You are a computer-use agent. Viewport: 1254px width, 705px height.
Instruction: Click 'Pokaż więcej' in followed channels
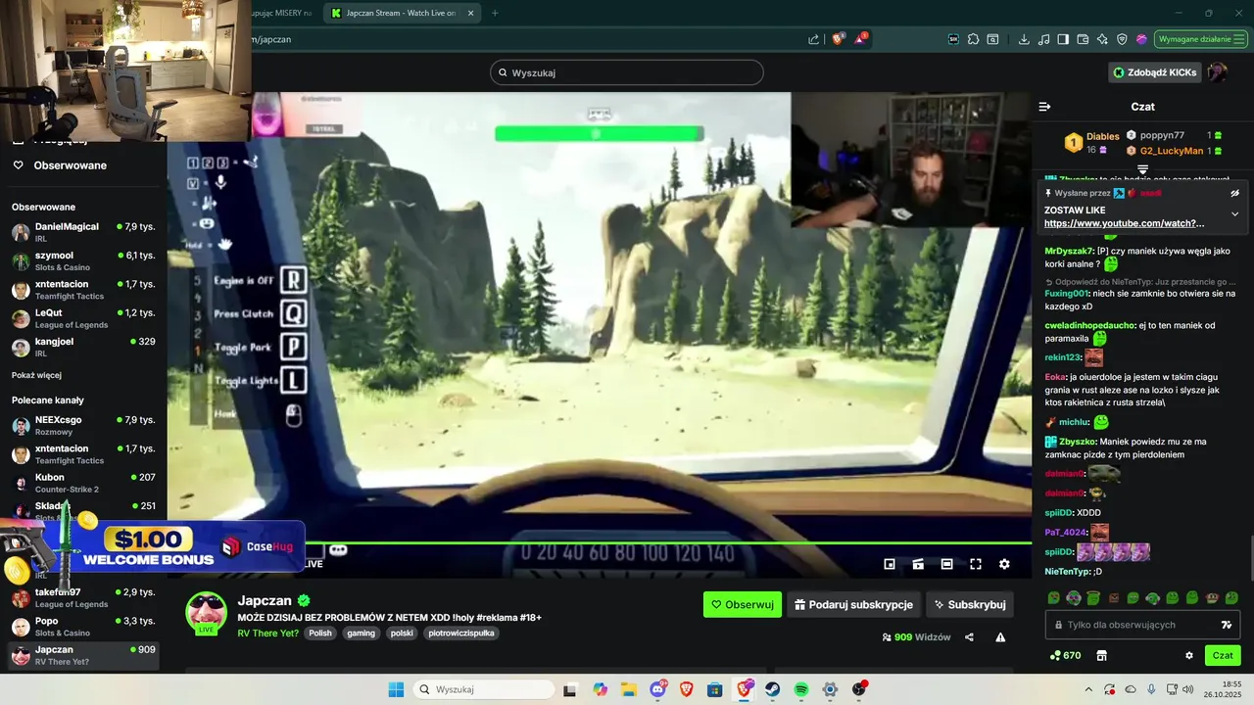(x=36, y=375)
